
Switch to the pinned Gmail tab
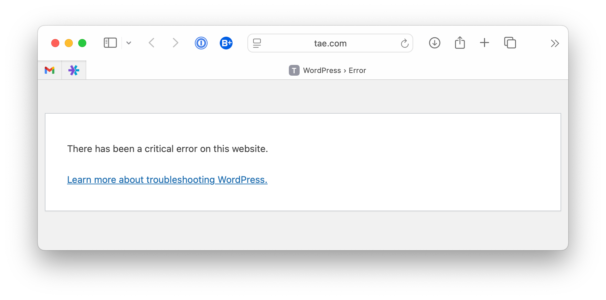coord(50,70)
